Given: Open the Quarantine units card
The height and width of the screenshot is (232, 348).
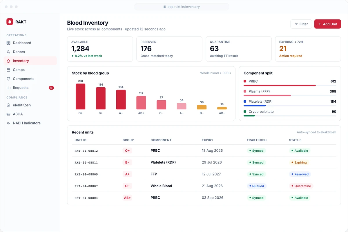Looking at the screenshot, I should [239, 49].
